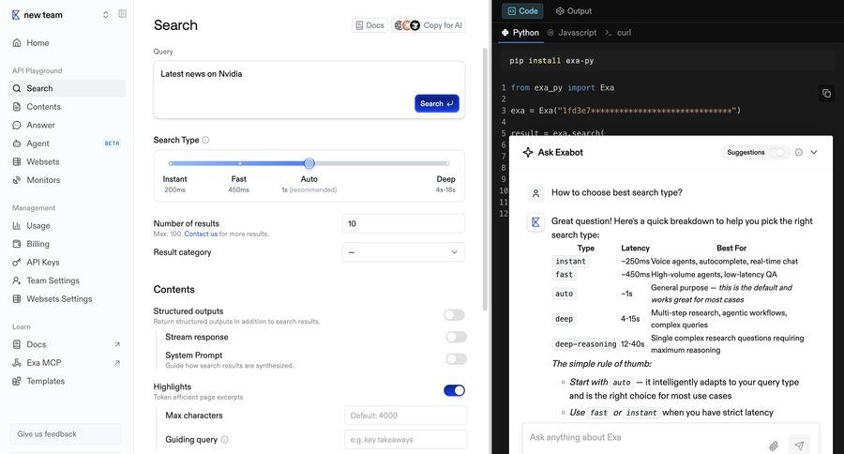Switch to the Output tab
This screenshot has width=844, height=454.
tap(574, 10)
